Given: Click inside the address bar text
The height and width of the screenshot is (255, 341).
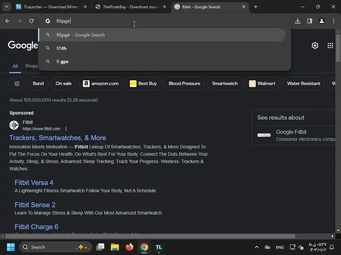Looking at the screenshot, I should click(63, 21).
